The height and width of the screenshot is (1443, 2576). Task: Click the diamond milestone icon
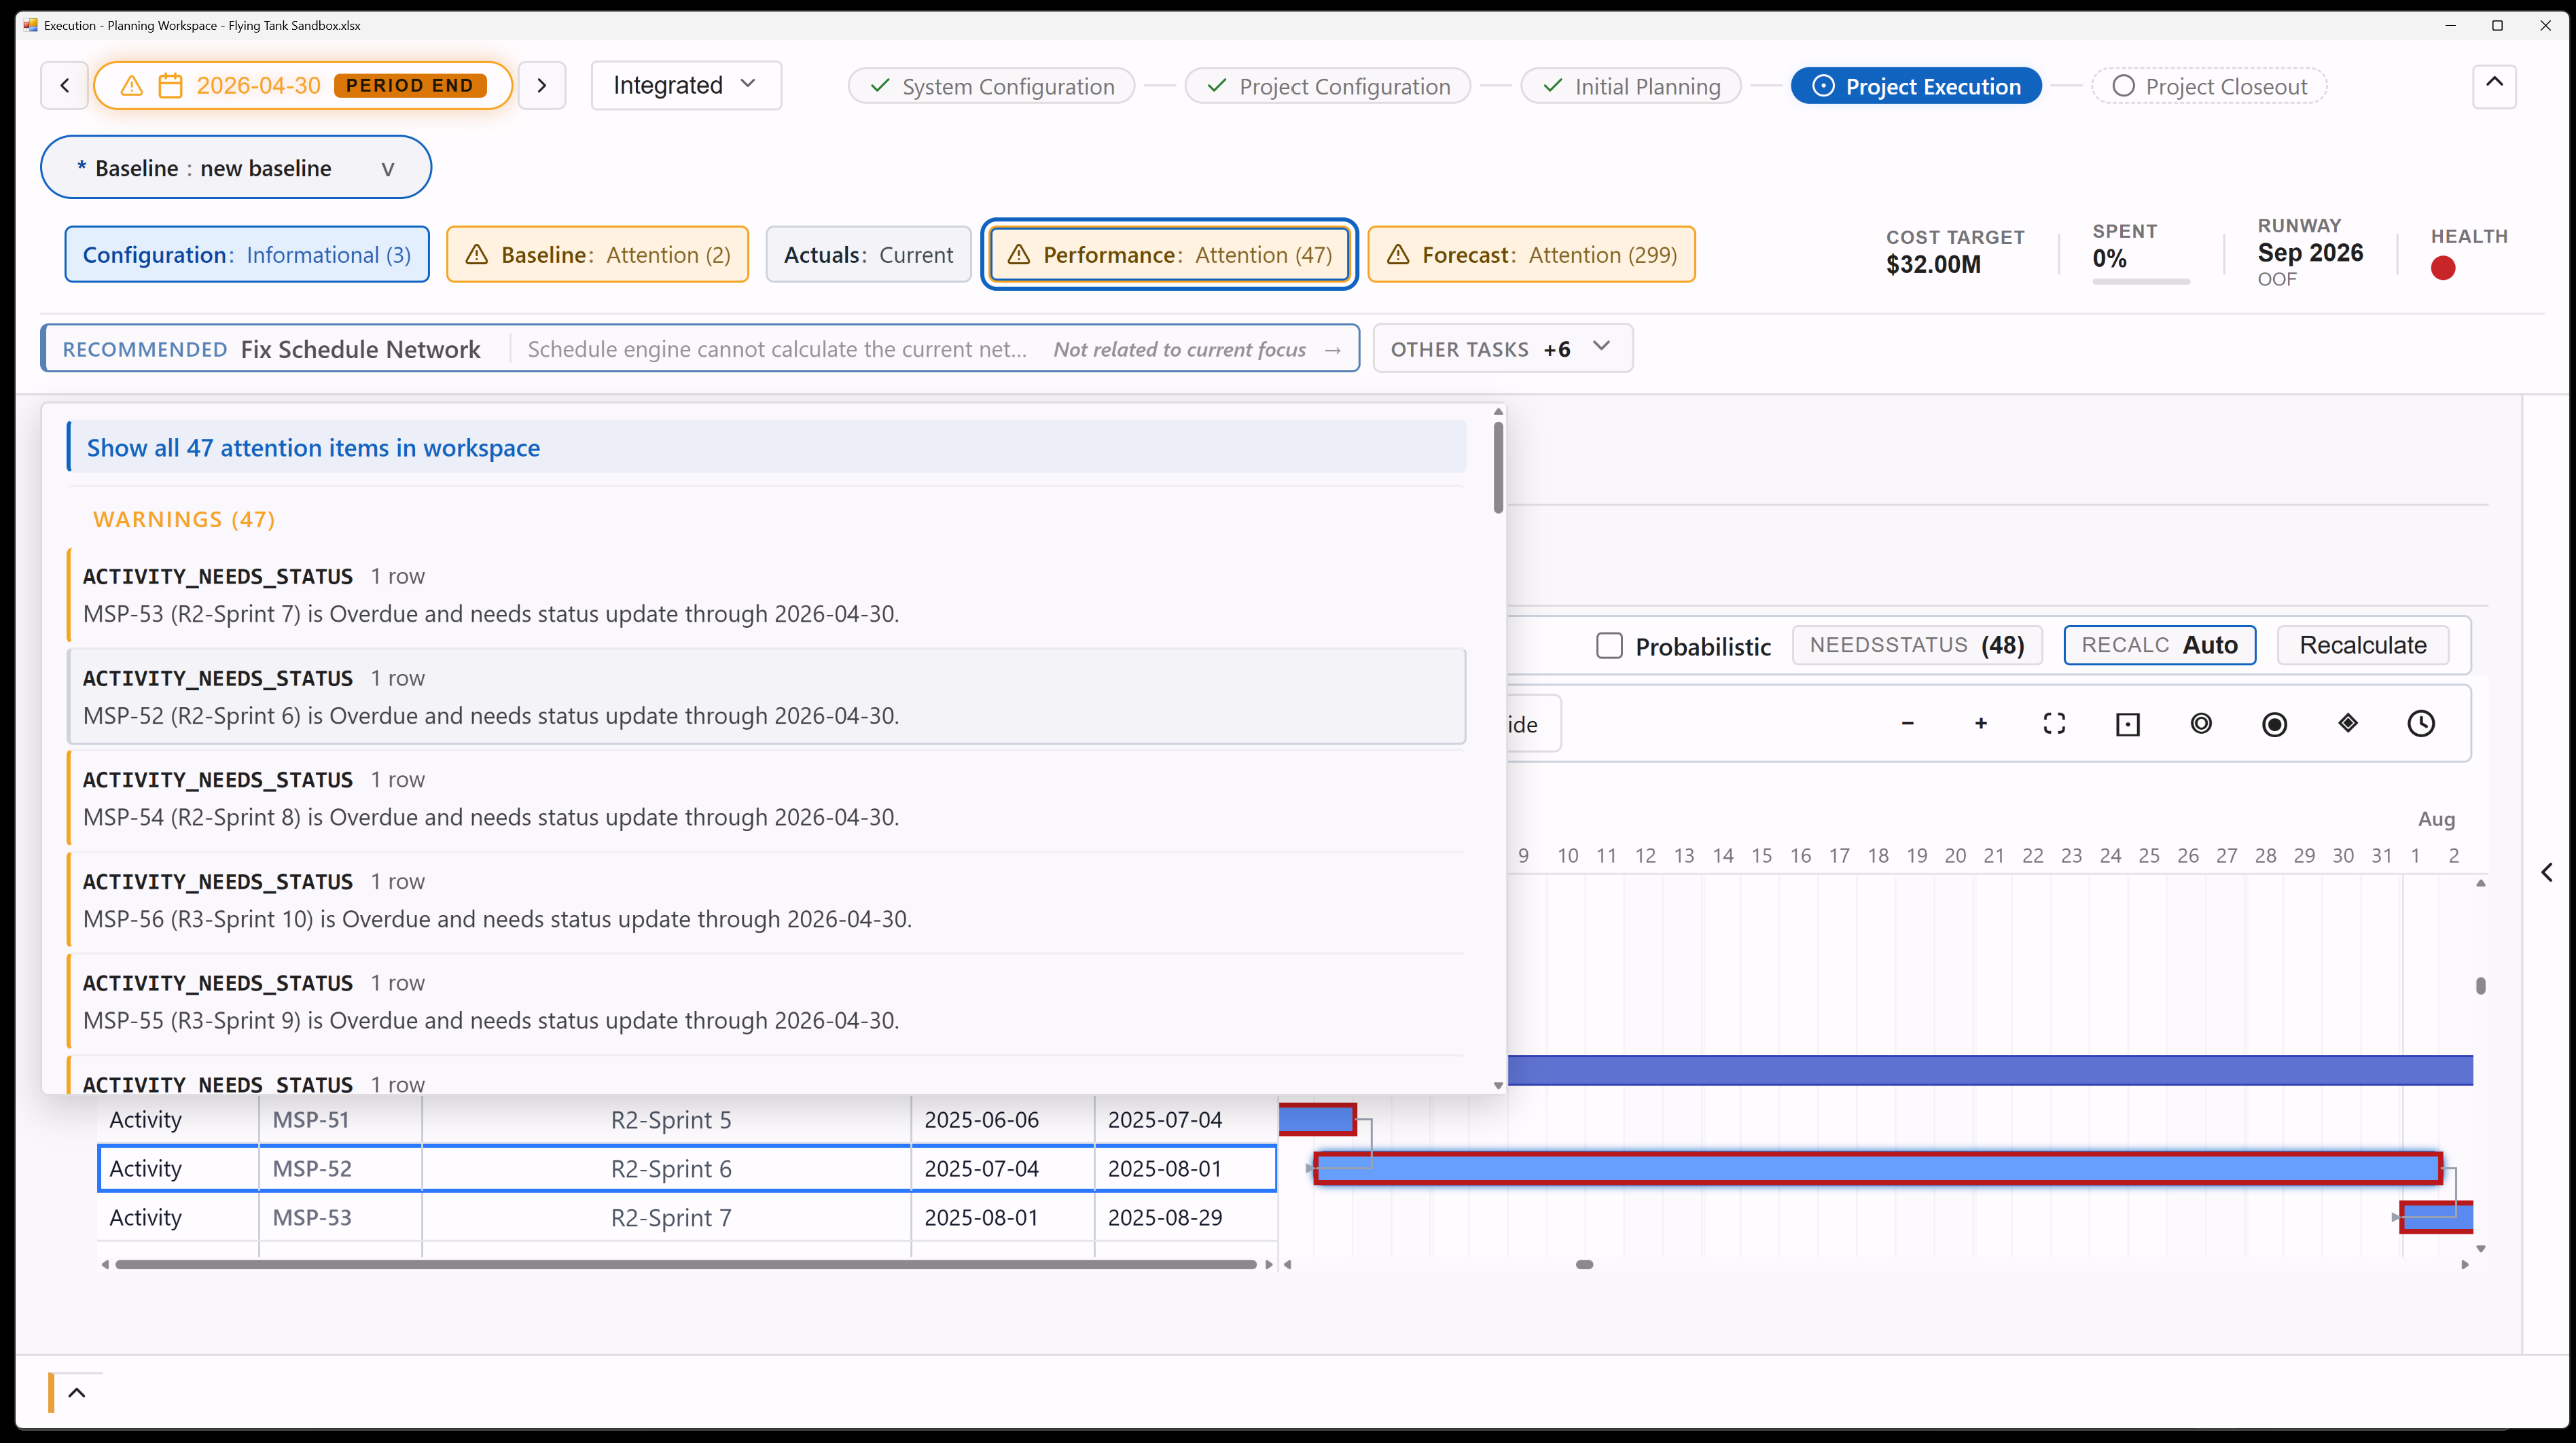(2348, 724)
